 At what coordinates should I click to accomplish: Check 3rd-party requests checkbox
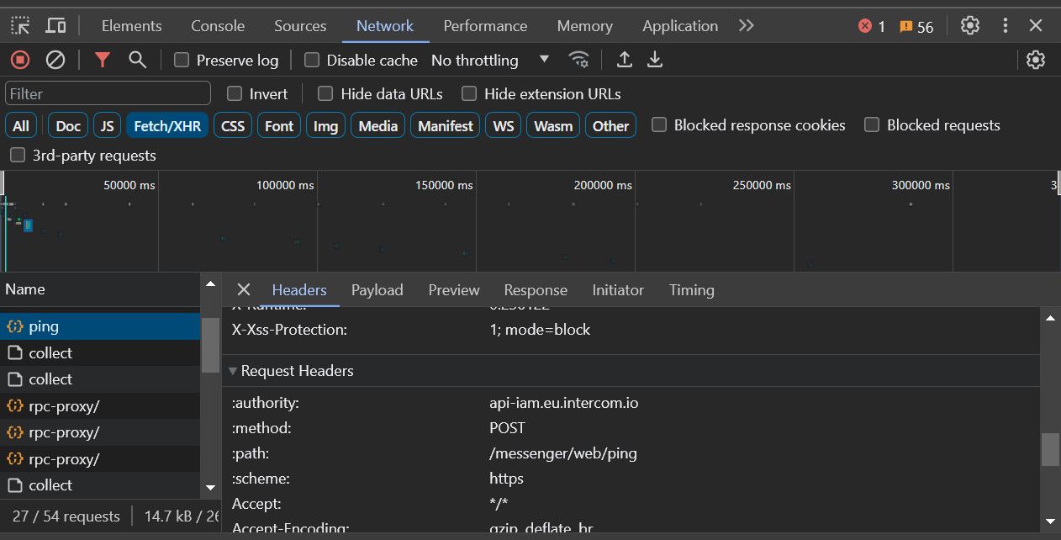tap(17, 155)
